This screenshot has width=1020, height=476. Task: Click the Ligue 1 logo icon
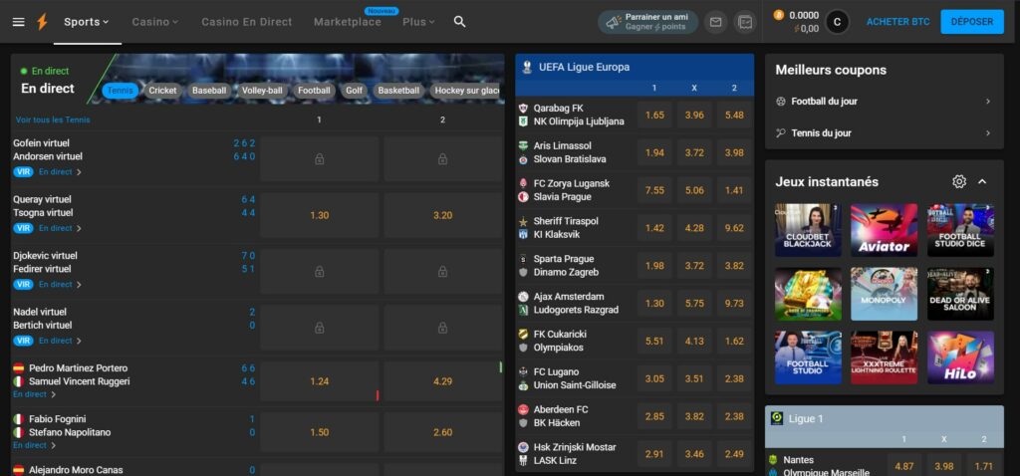(777, 418)
